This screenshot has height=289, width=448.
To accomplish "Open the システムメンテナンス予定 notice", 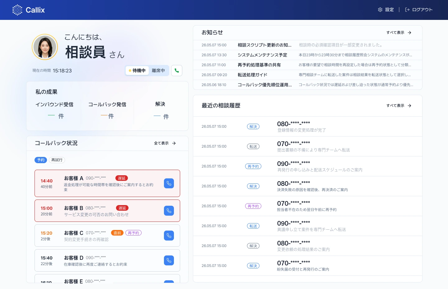I will (x=308, y=55).
